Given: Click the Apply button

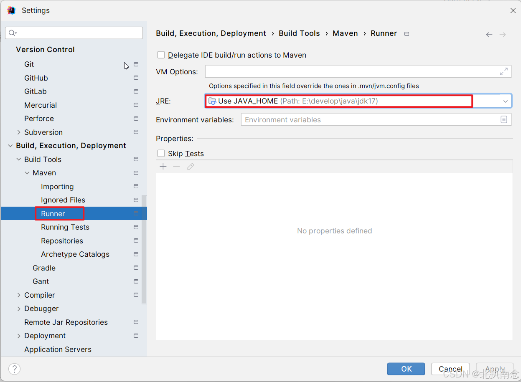Looking at the screenshot, I should coord(495,369).
